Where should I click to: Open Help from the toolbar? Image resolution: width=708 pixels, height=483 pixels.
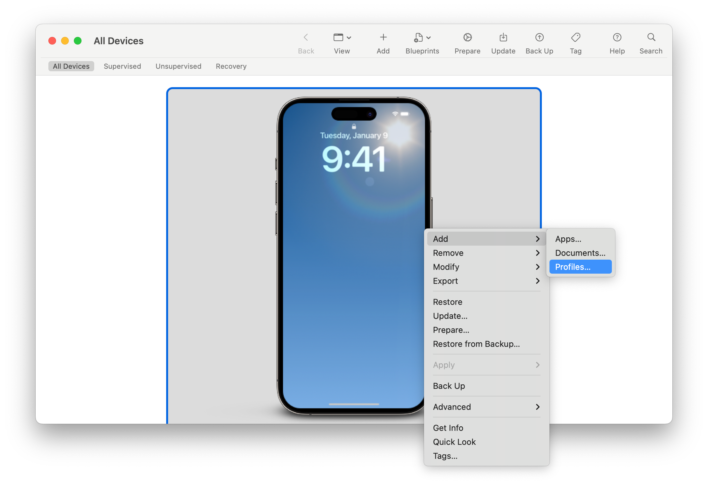click(x=617, y=38)
